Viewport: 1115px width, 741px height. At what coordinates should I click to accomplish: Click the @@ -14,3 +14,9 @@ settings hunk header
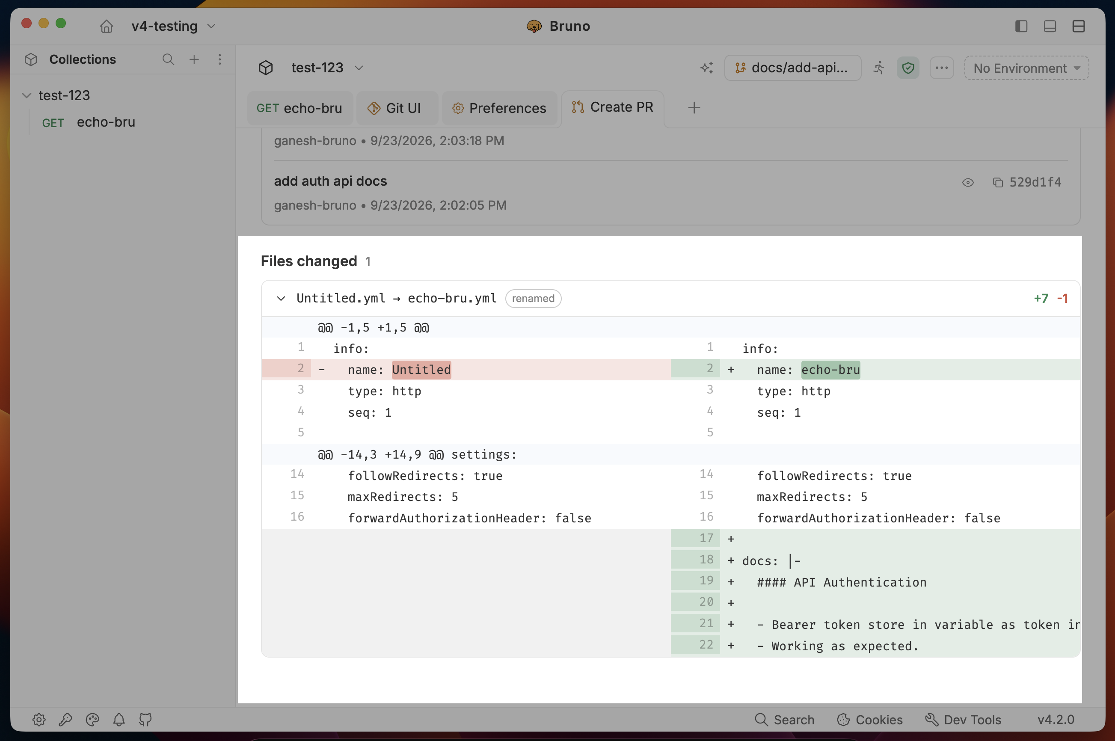(671, 454)
